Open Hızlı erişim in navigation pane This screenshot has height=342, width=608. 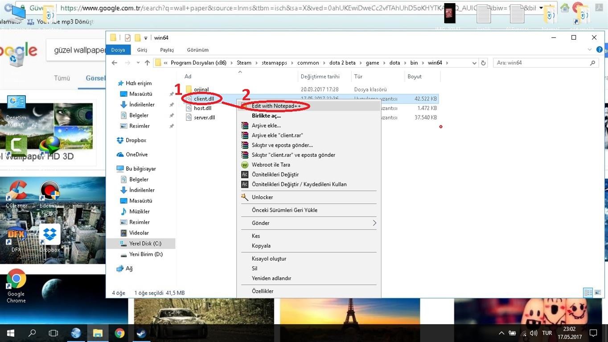pos(139,83)
